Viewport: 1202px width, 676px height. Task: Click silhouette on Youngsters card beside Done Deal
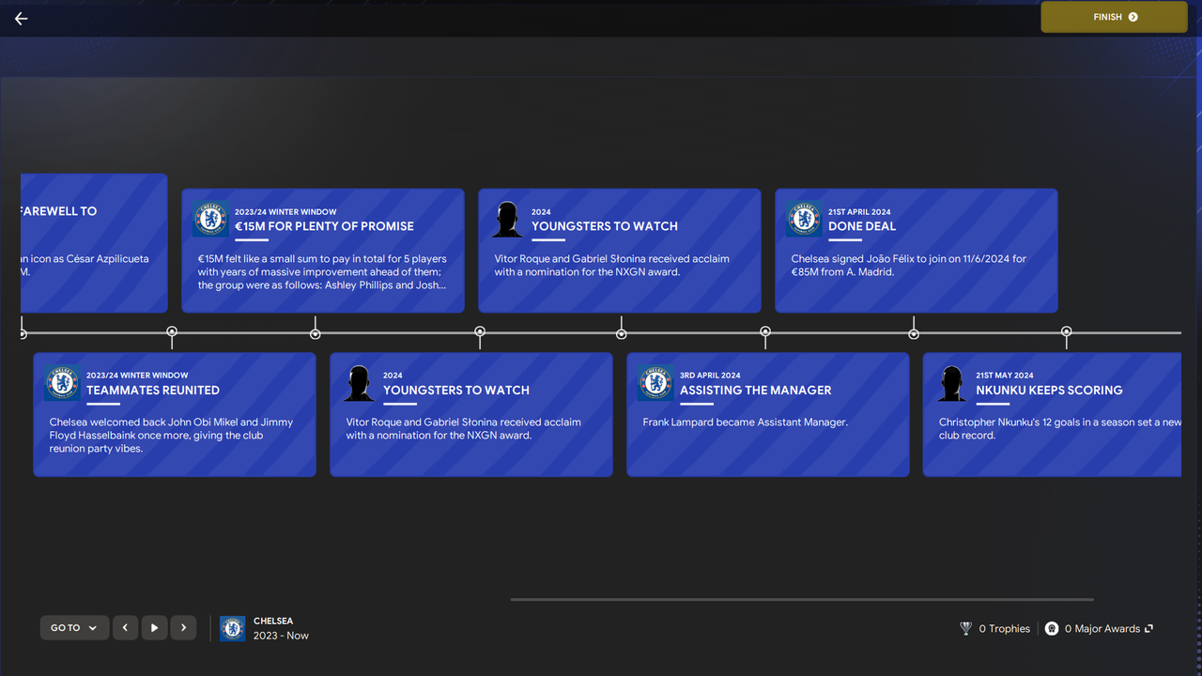pyautogui.click(x=508, y=220)
